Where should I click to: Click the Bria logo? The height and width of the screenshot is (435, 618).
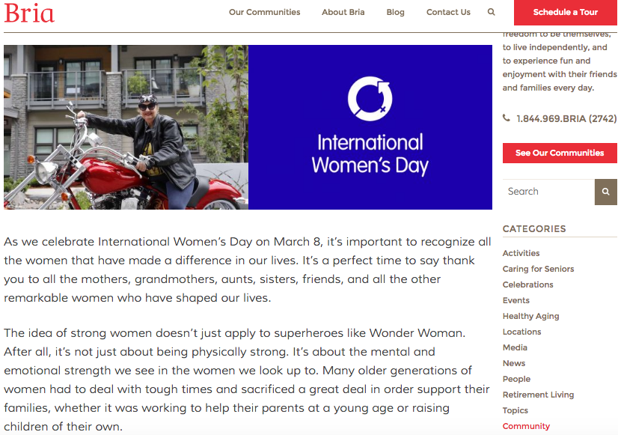point(29,13)
